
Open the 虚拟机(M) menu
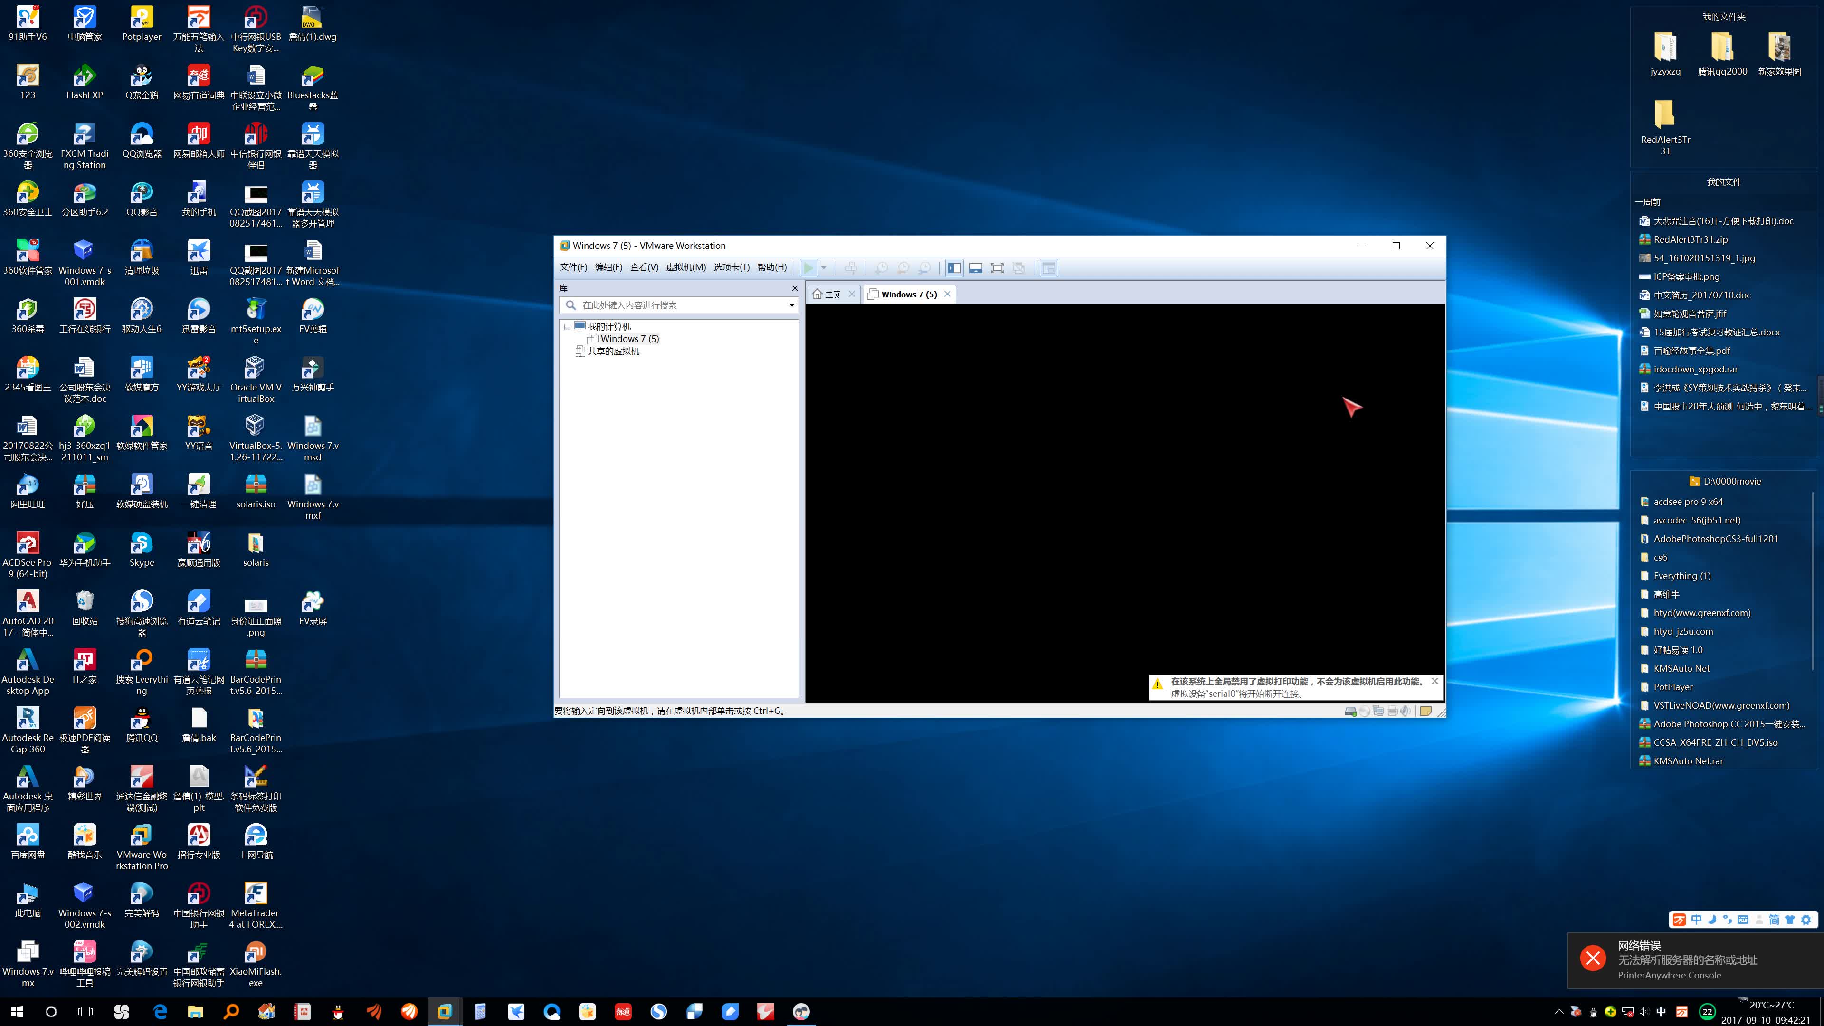point(685,267)
